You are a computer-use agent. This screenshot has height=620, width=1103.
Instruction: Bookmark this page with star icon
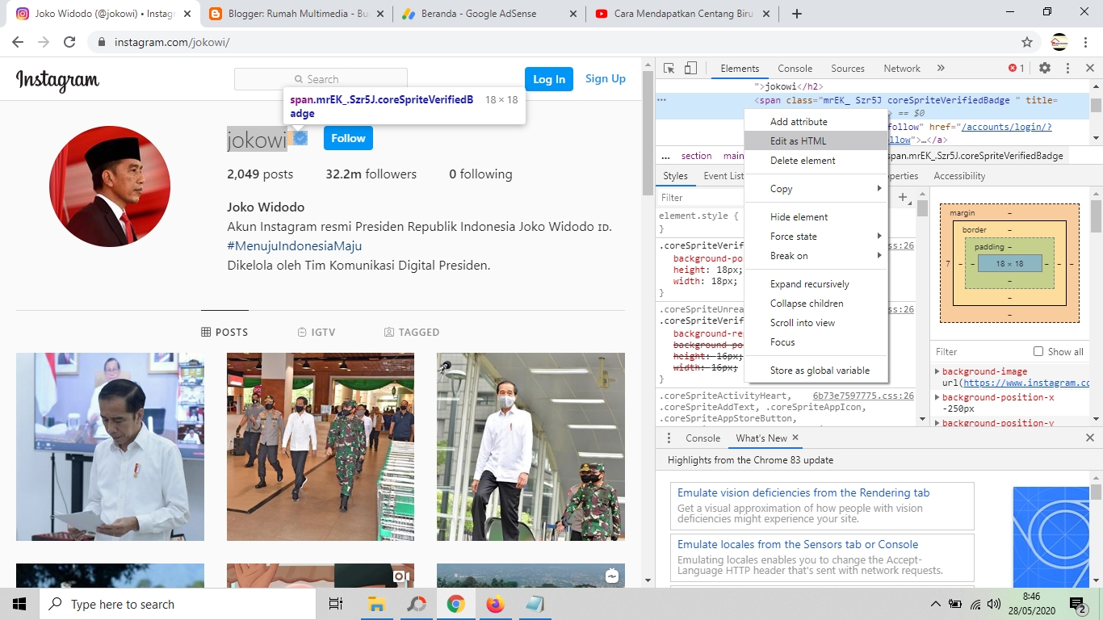pos(1027,42)
